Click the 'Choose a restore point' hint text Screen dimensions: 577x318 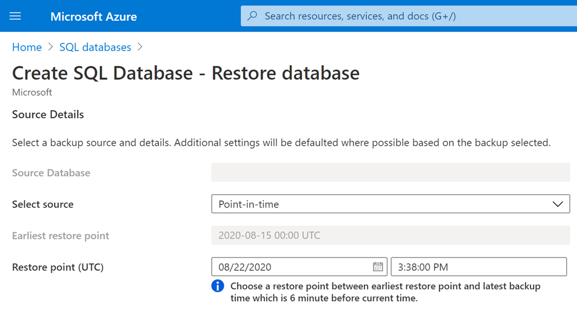385,292
